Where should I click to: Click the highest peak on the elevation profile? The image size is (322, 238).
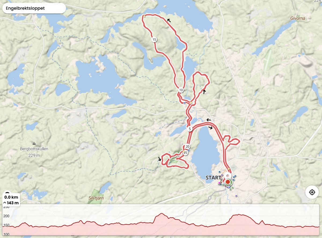(162, 214)
